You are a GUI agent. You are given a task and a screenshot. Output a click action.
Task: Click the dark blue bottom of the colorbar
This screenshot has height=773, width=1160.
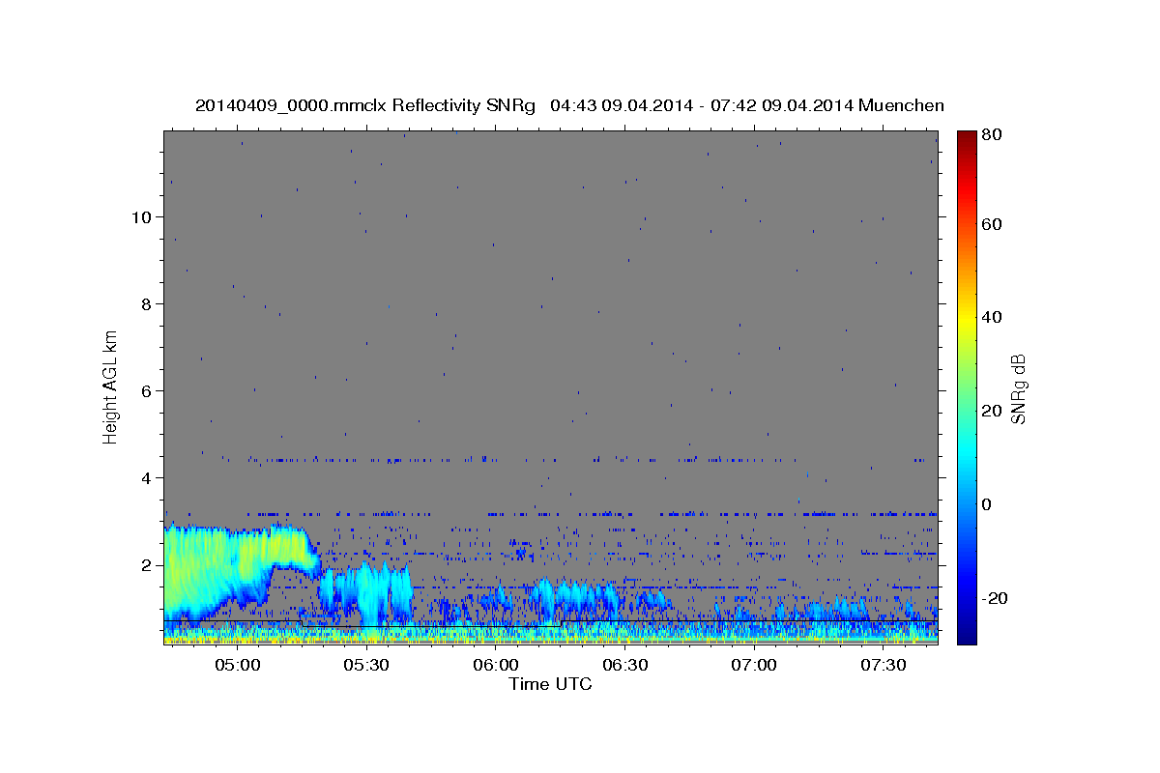[966, 635]
